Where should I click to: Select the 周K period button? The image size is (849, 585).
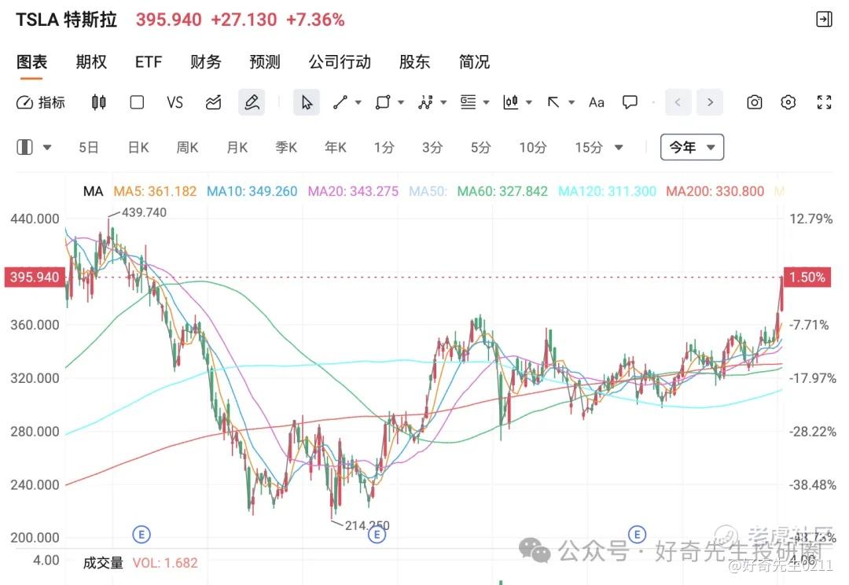point(187,147)
